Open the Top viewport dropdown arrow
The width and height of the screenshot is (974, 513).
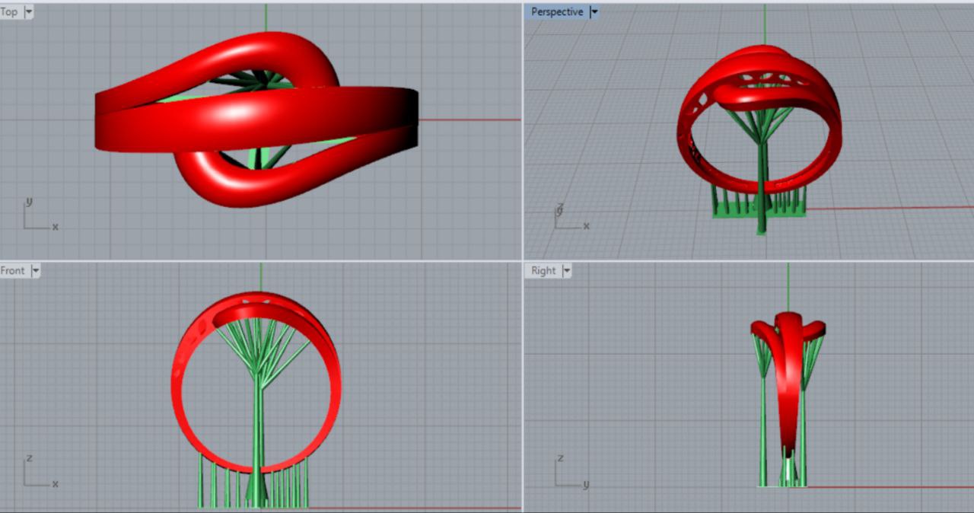29,12
